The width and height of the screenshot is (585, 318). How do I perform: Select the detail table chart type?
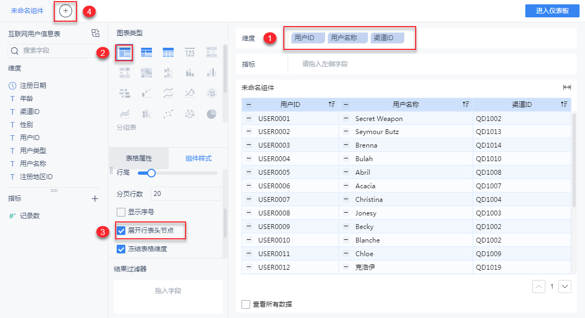tap(168, 53)
